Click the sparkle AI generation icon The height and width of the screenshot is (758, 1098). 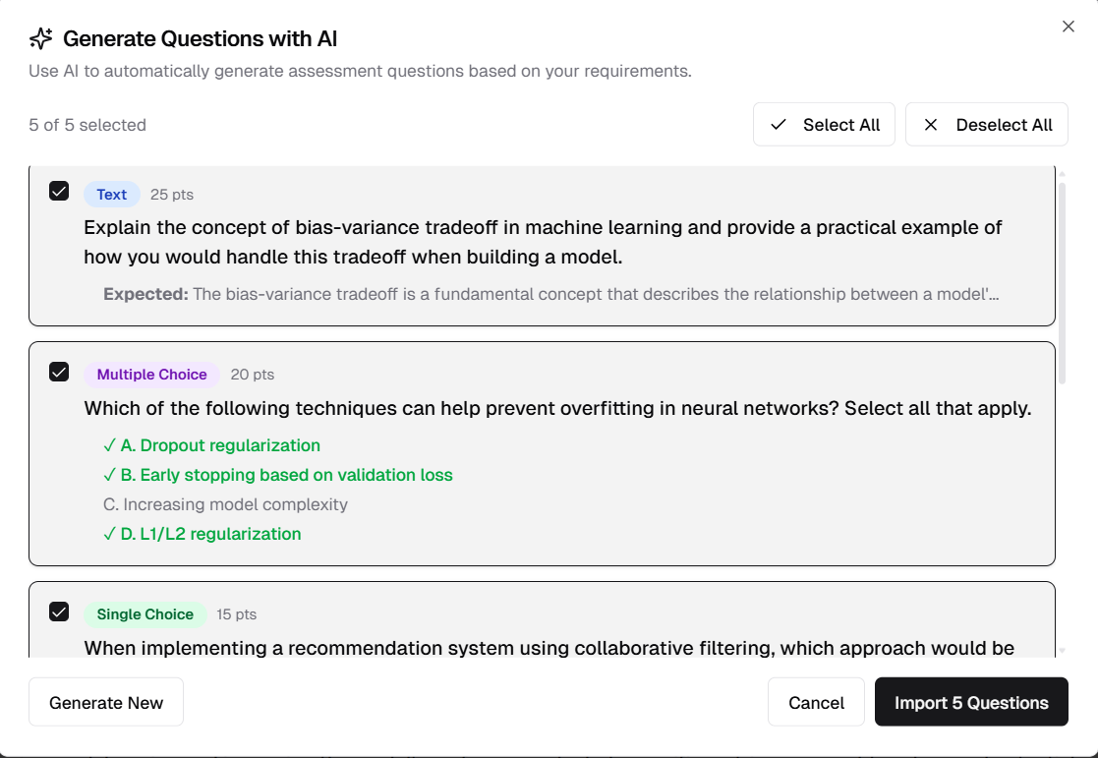pos(39,38)
